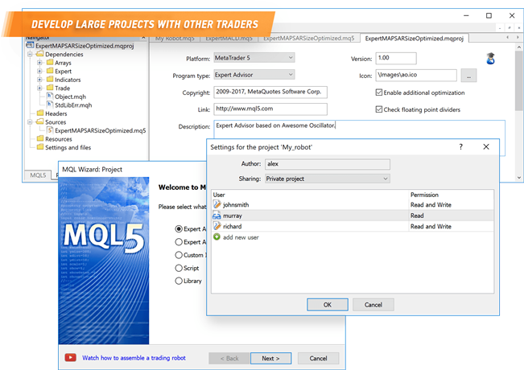Click johnsmith's read-write user icon
The height and width of the screenshot is (370, 524).
(217, 205)
